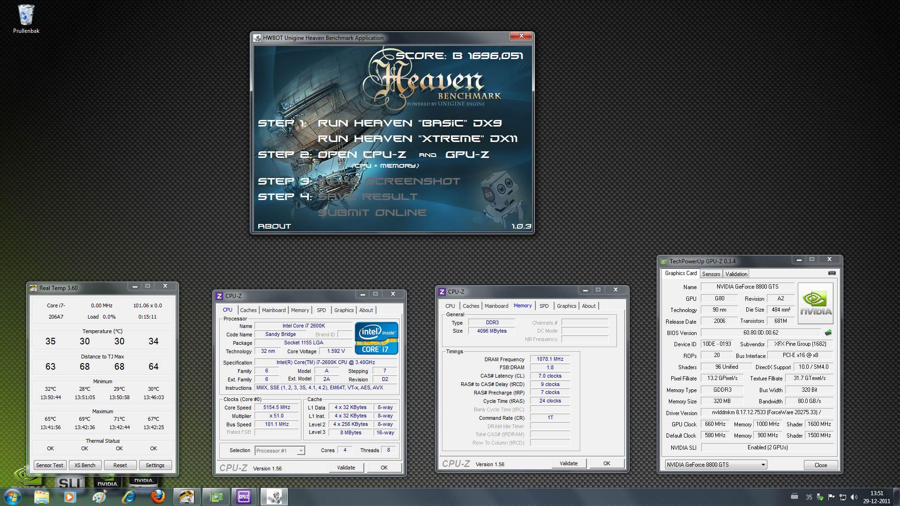
Task: Click the Intel Core i7 logo in CPU-Z
Action: [x=376, y=338]
